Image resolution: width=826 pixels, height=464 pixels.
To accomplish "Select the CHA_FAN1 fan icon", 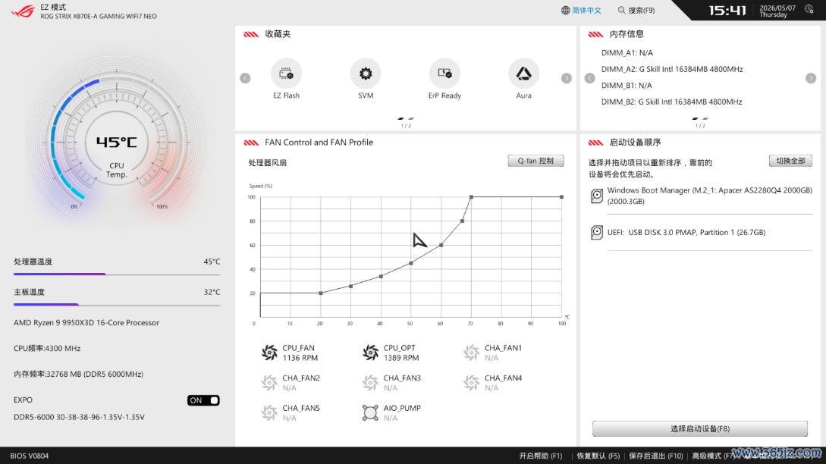I will click(472, 353).
